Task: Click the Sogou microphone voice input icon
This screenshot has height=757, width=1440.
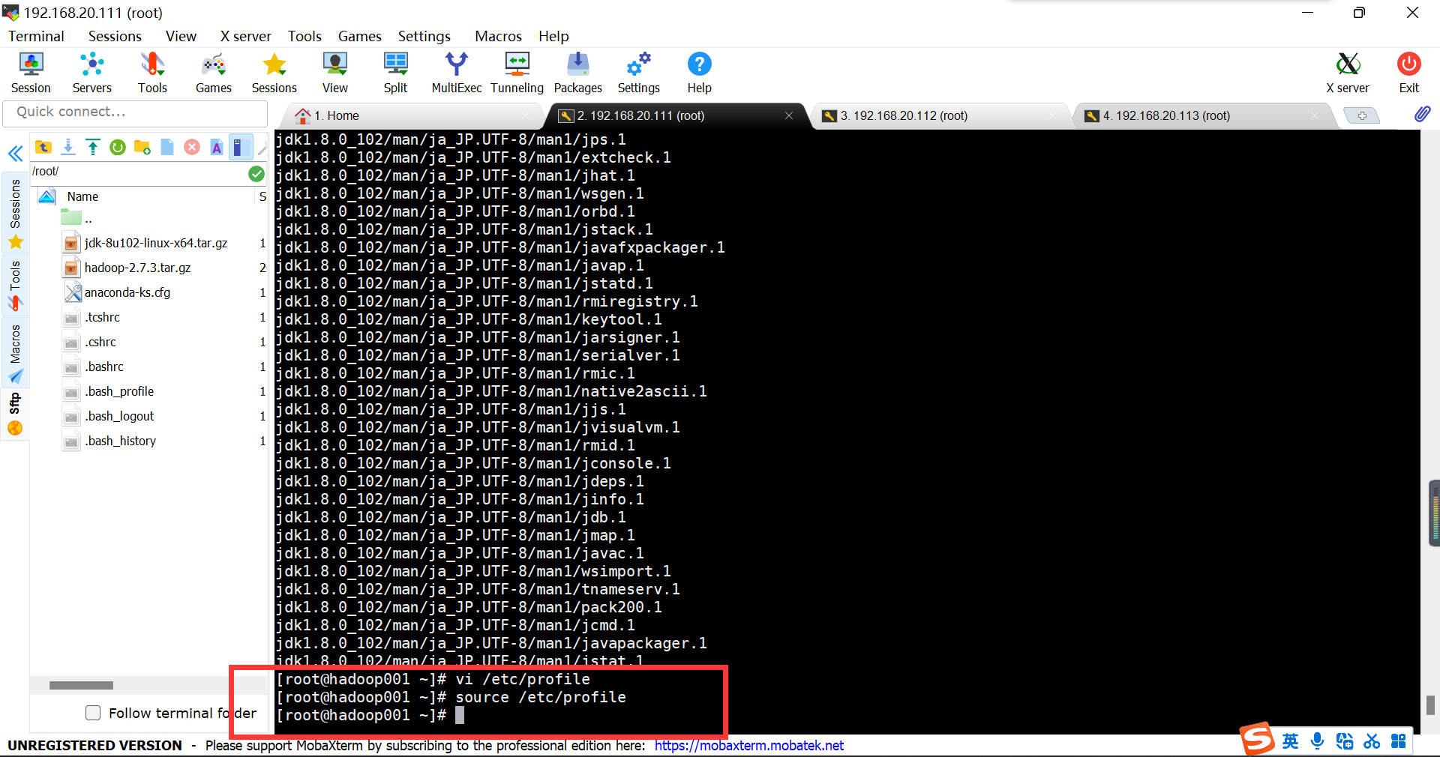Action: (x=1317, y=741)
